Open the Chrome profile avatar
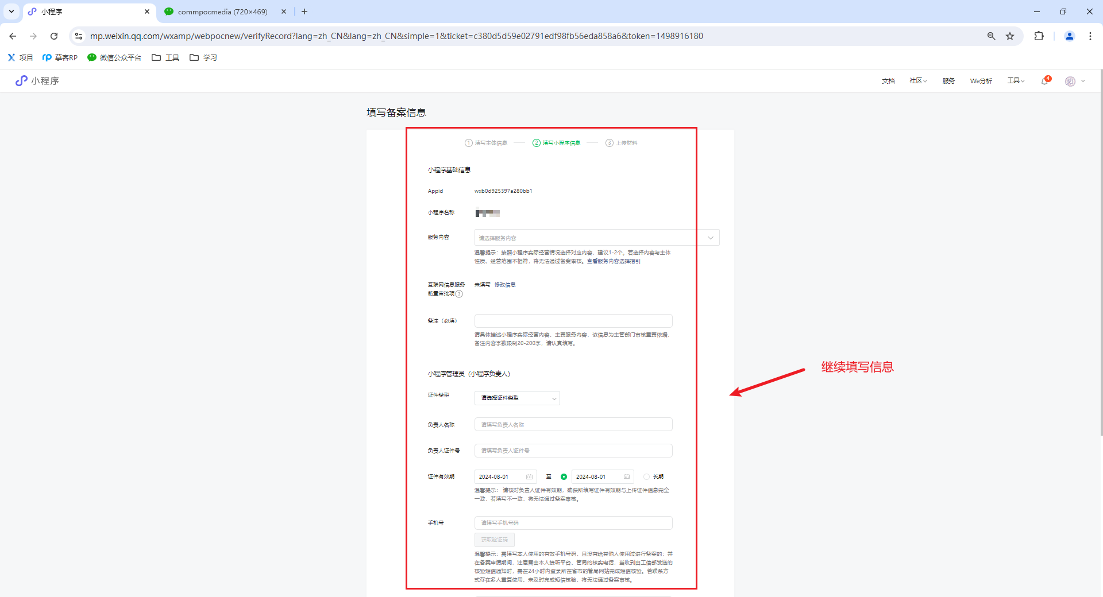Image resolution: width=1103 pixels, height=597 pixels. [1070, 36]
